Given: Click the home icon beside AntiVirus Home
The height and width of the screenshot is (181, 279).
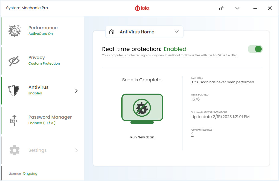Looking at the screenshot, I should coord(112,32).
